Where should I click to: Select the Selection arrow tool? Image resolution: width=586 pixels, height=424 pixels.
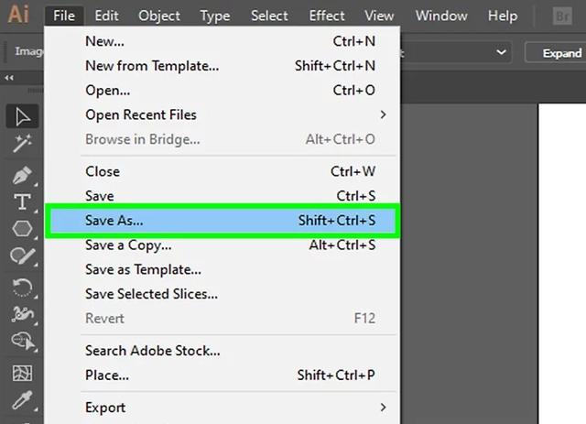(x=22, y=116)
